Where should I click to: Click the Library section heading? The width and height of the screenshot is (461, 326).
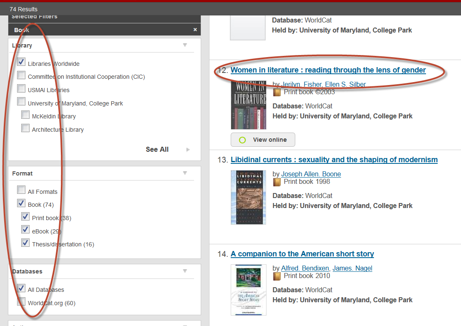tap(22, 45)
